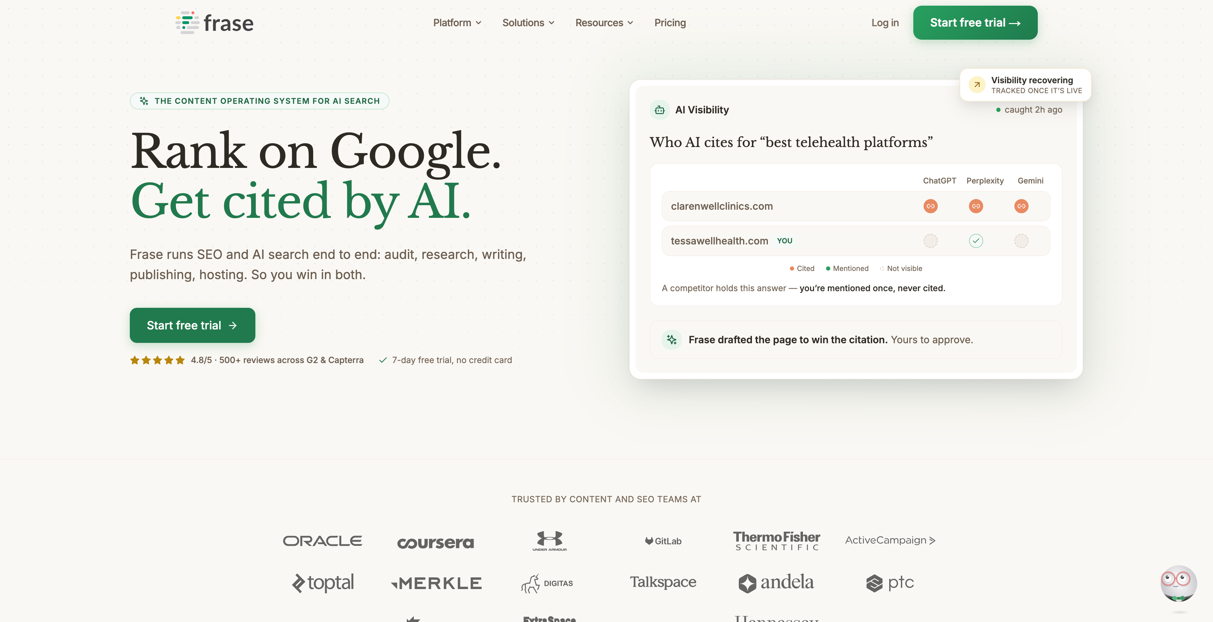Click the Oracle logo
Viewport: 1213px width, 622px height.
pyautogui.click(x=322, y=541)
